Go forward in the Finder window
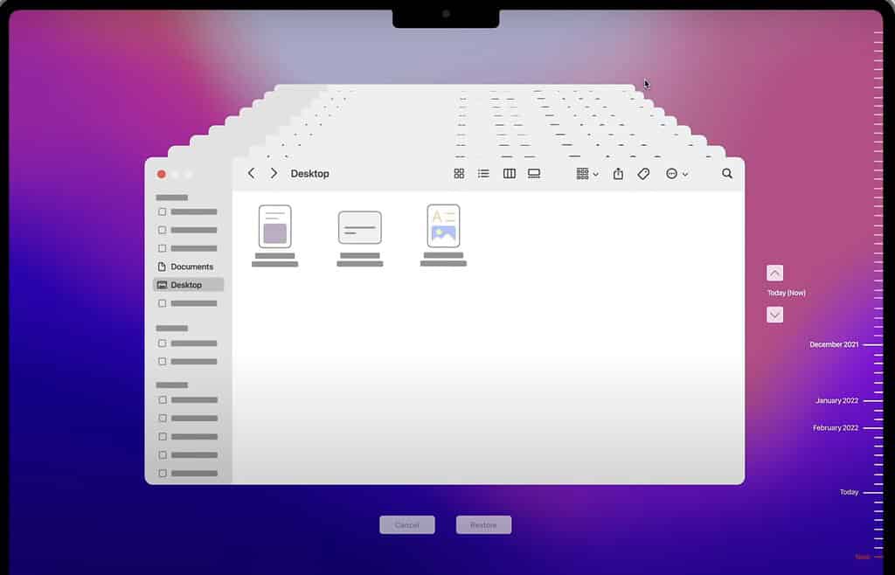Viewport: 895px width, 575px height. click(x=274, y=173)
